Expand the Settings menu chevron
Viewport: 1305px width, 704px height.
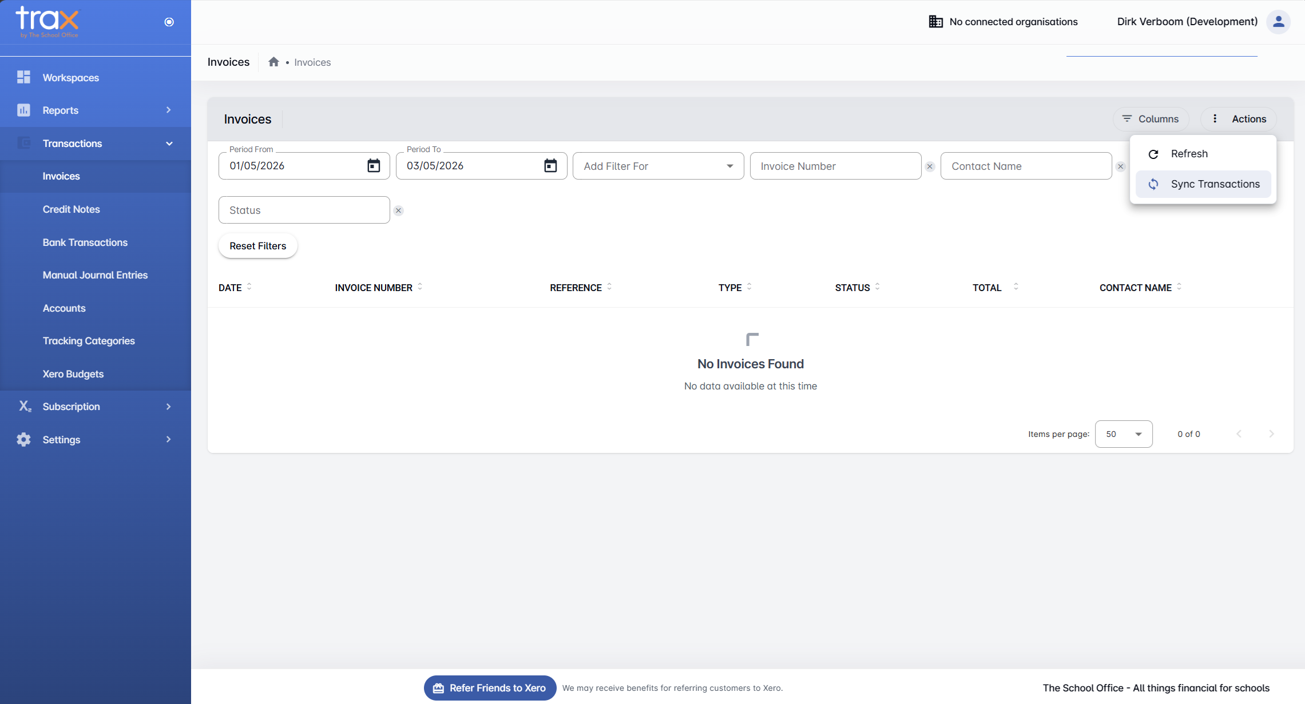point(168,439)
